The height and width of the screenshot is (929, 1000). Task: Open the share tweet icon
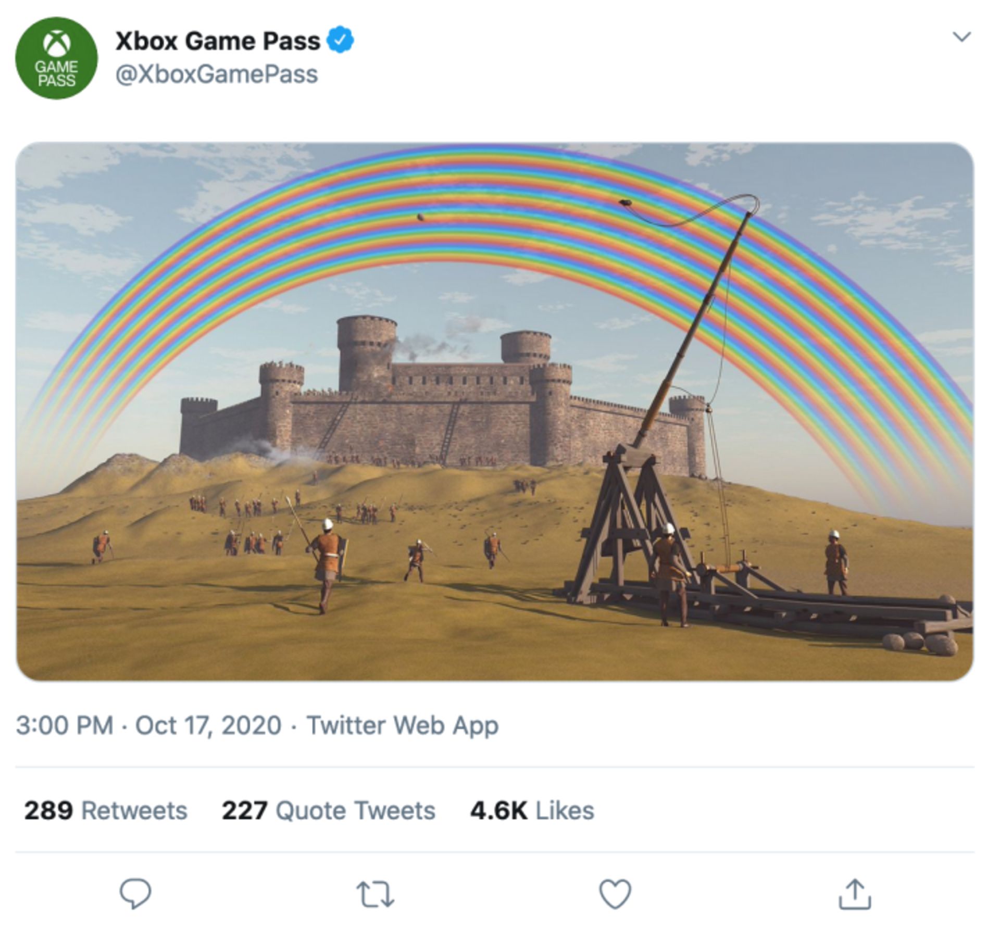click(x=855, y=894)
